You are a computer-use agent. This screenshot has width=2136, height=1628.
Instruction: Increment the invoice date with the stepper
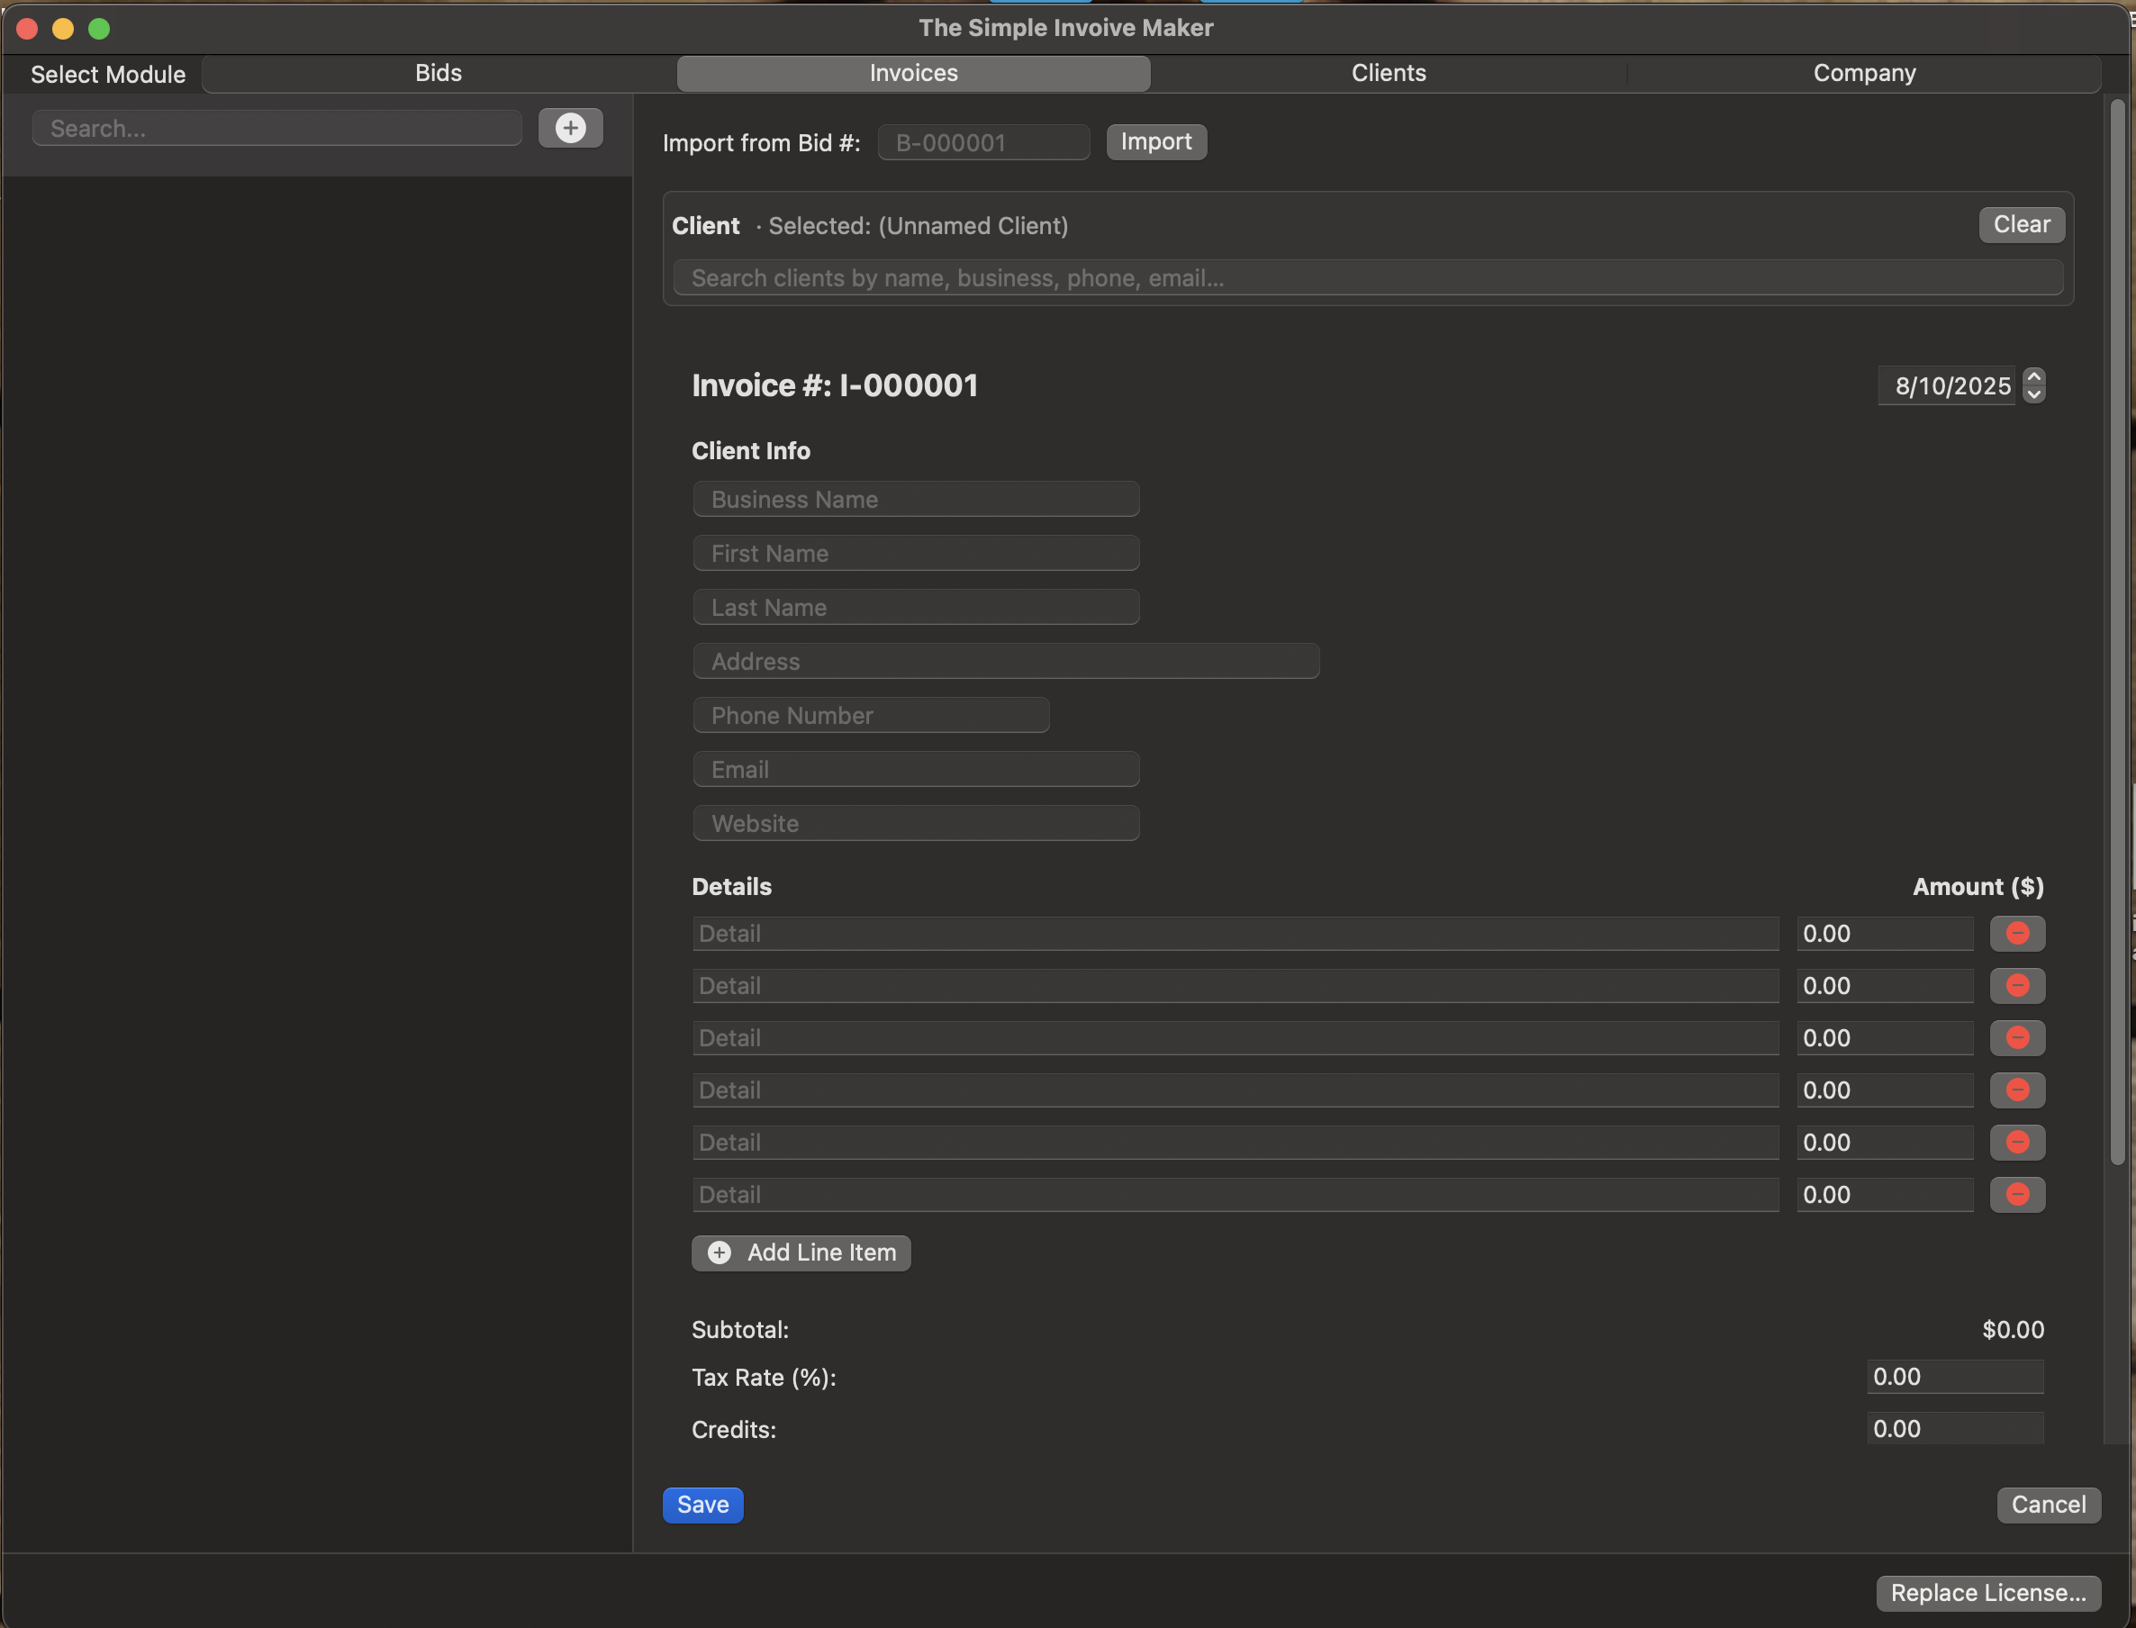point(2035,377)
